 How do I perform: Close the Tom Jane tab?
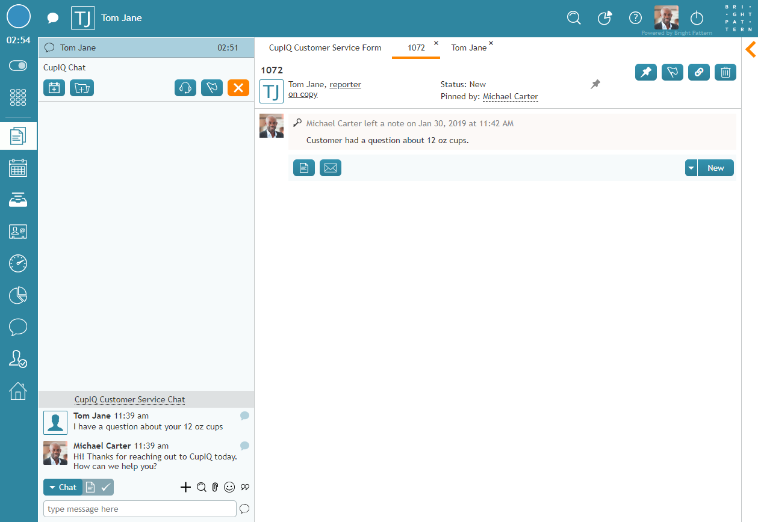491,43
